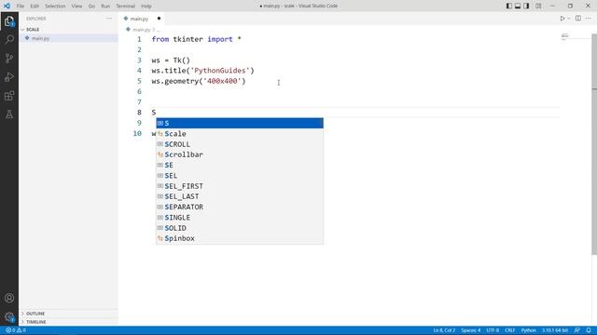Image resolution: width=597 pixels, height=335 pixels.
Task: Place cursor on ws.title line
Action: (x=203, y=71)
